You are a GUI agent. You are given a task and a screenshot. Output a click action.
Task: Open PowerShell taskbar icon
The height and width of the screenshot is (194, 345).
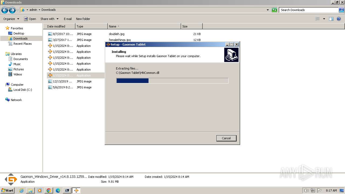(x=67, y=190)
